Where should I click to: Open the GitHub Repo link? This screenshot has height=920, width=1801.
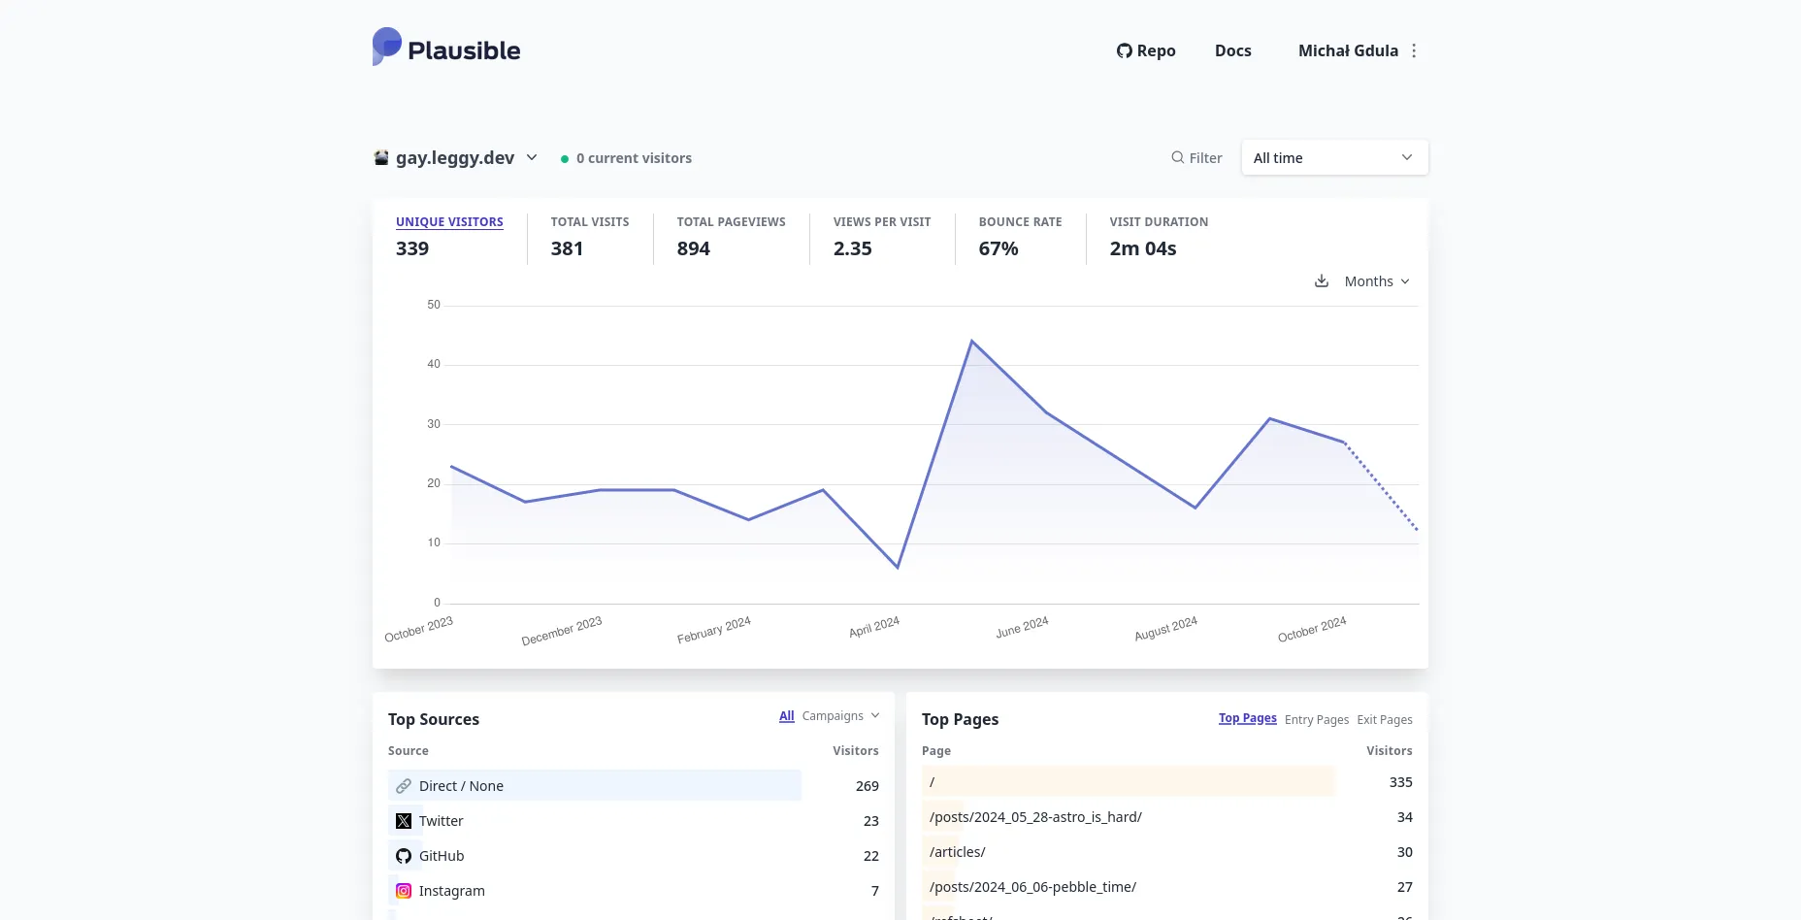(1145, 50)
